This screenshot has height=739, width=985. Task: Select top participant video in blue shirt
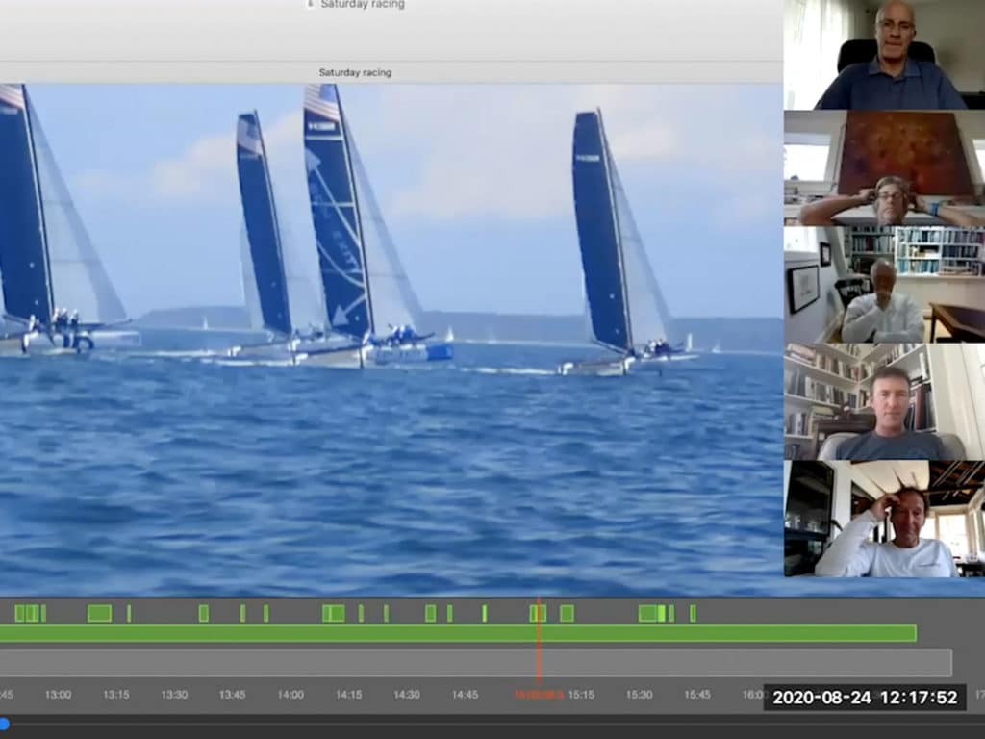tap(884, 55)
